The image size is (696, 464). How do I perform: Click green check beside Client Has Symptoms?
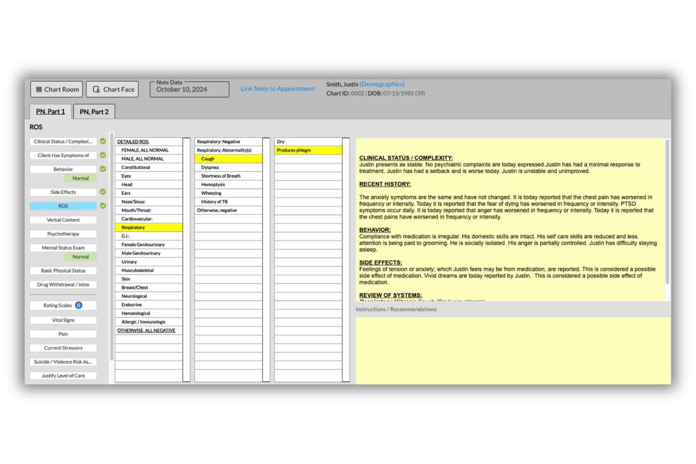103,155
